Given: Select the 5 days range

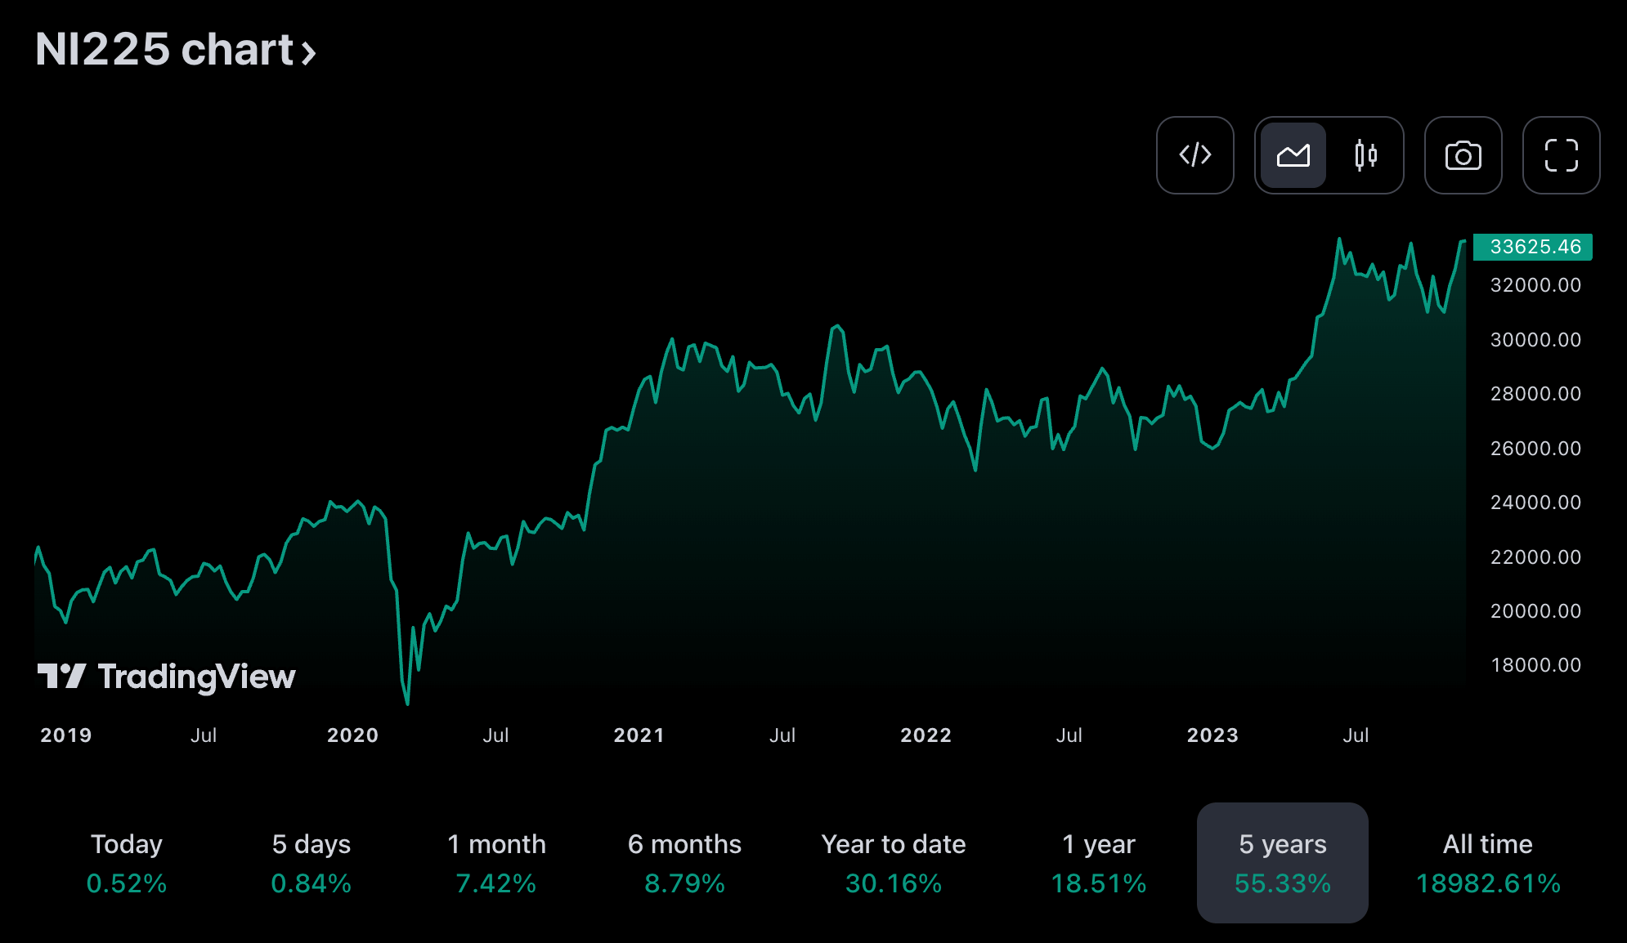Looking at the screenshot, I should click(311, 863).
